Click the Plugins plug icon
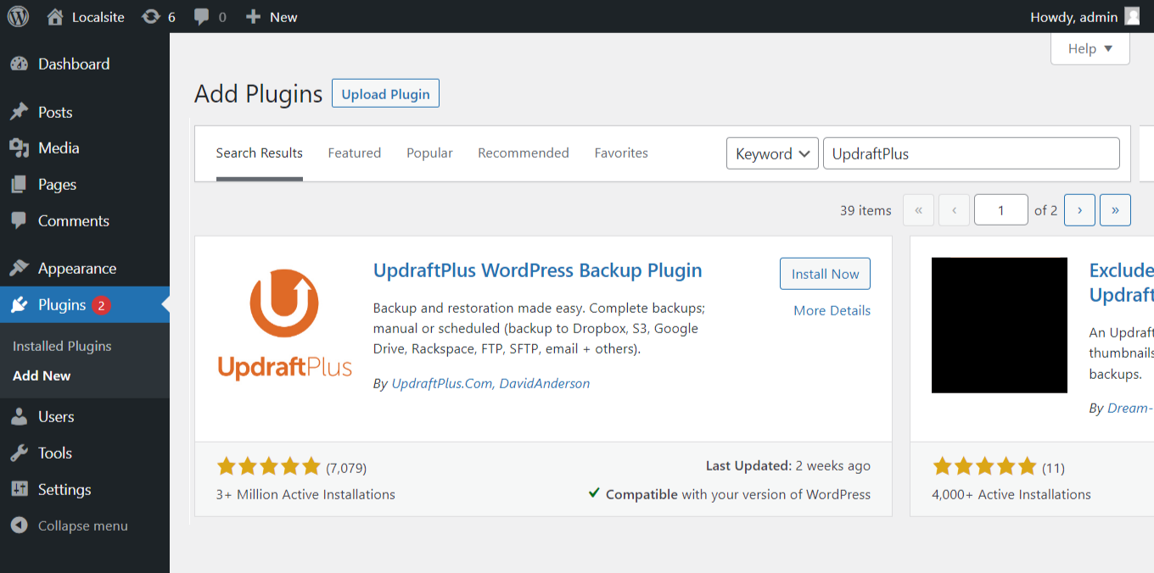Viewport: 1154px width, 573px height. (19, 305)
